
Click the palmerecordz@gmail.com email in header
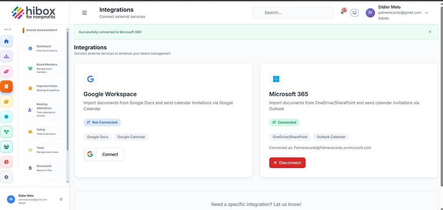pos(400,12)
